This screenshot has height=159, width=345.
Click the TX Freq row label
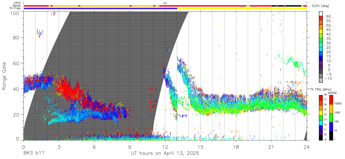[x=15, y=8]
